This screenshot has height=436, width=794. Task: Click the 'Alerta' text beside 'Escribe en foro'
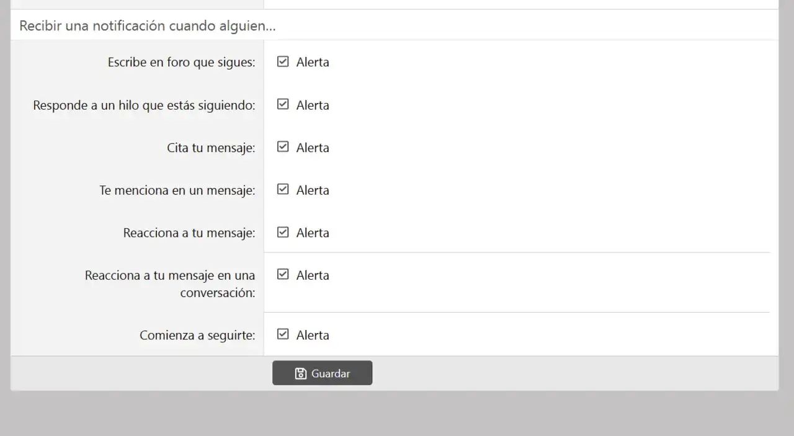(313, 63)
